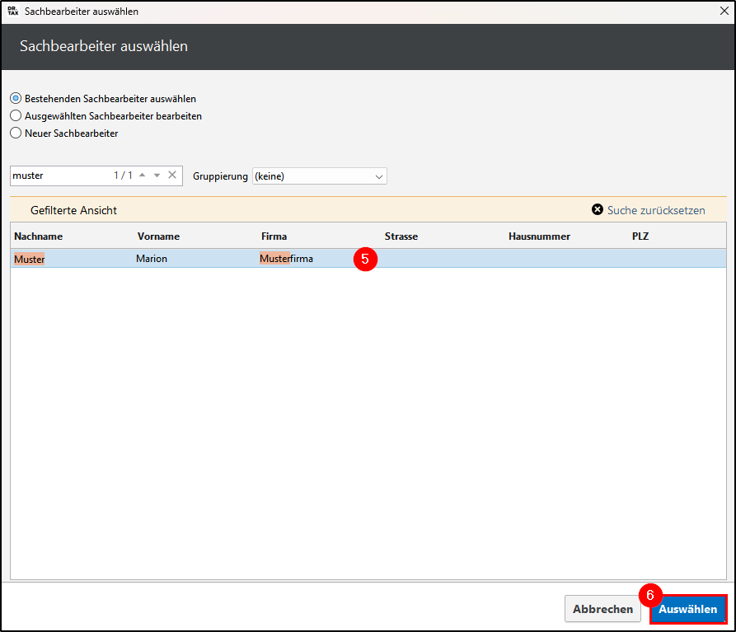Screen dimensions: 736x632
Task: Select 'Bestehenden Sachbearbeiter auswählen' radio option
Action: tap(16, 99)
